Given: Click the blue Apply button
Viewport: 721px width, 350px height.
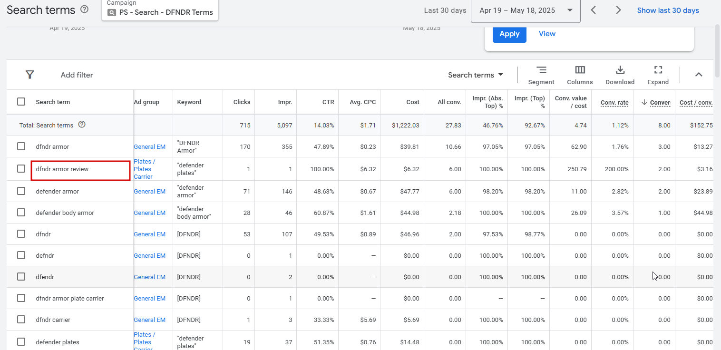Looking at the screenshot, I should tap(509, 34).
